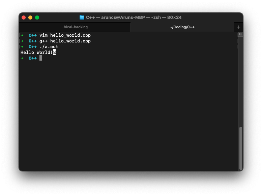The width and height of the screenshot is (262, 196).
Task: Close the terminal window with red button
Action: click(x=24, y=18)
